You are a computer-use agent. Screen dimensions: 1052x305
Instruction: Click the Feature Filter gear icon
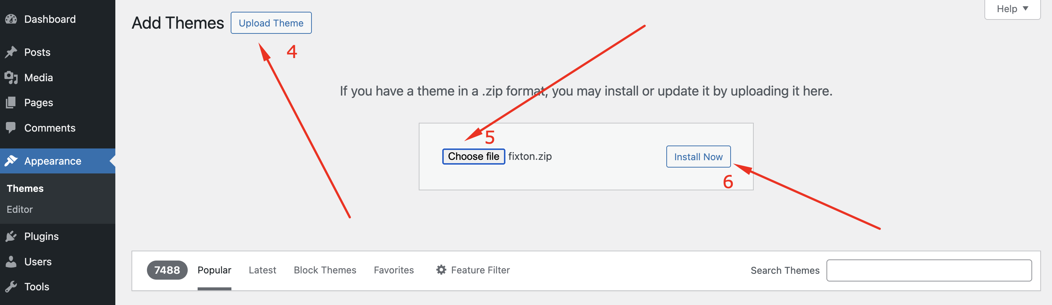pyautogui.click(x=441, y=270)
